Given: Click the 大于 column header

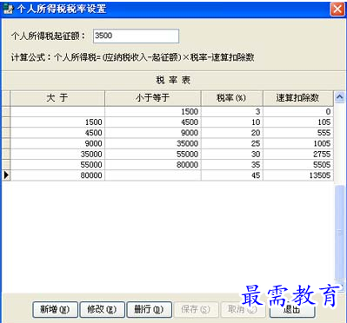Looking at the screenshot, I should [57, 98].
